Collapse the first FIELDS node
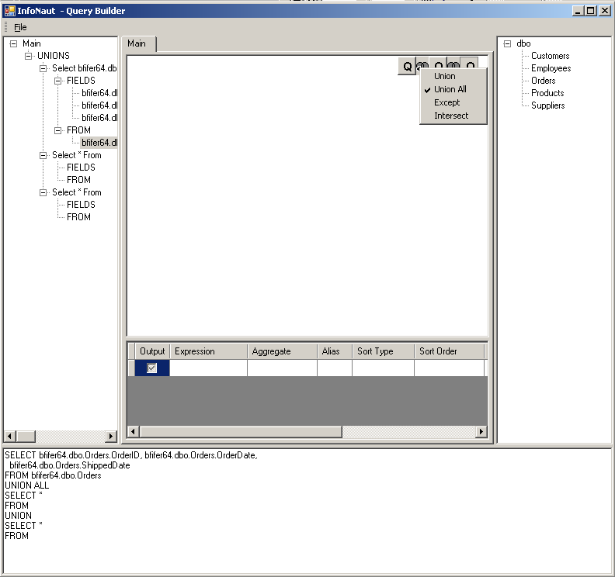 pos(58,81)
